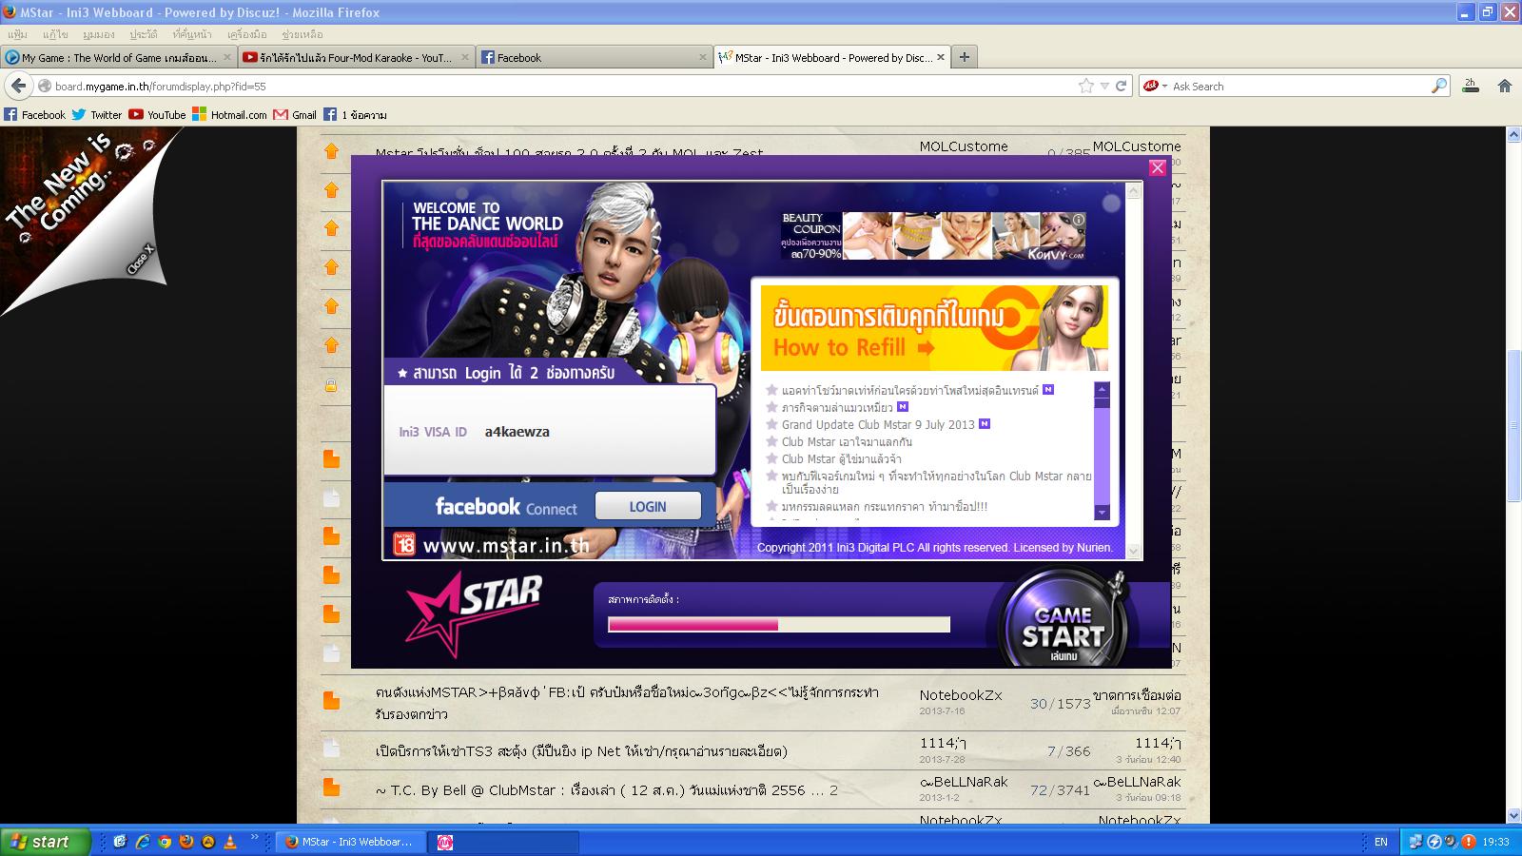Open the EN language bar indicator
The width and height of the screenshot is (1522, 856).
click(1381, 842)
